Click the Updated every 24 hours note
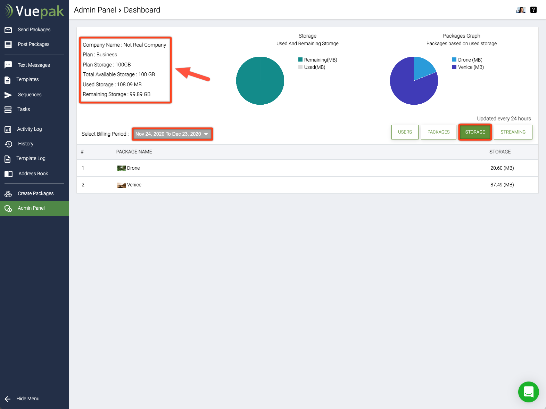 [x=504, y=119]
